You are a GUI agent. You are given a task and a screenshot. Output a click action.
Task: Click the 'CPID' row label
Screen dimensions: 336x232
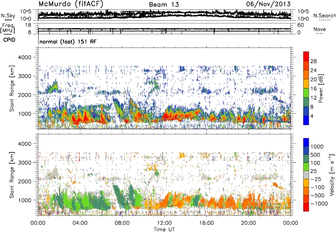click(x=9, y=40)
